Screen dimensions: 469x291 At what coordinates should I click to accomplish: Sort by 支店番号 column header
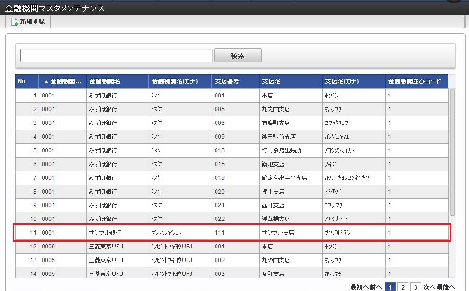(235, 81)
